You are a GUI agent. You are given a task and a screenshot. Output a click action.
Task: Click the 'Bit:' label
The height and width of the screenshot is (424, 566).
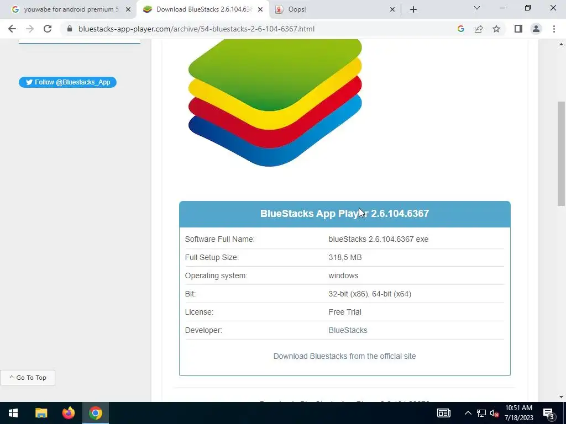(190, 294)
